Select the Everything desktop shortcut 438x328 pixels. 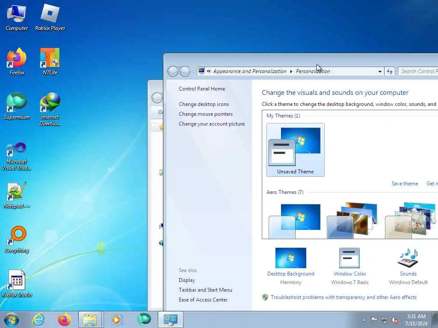[x=17, y=239]
